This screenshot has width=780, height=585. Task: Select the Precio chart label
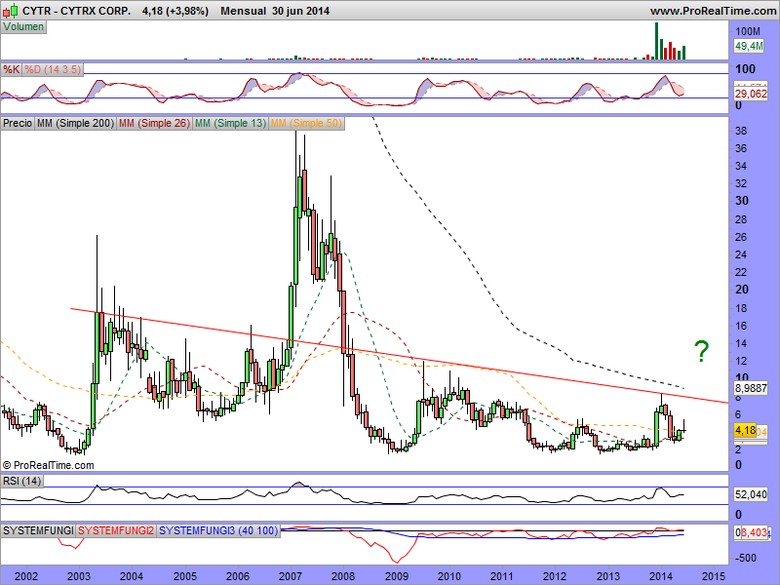coord(18,123)
